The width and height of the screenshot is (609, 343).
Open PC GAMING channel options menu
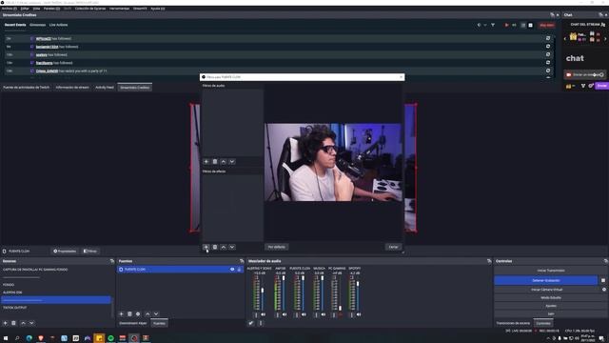coord(334,314)
